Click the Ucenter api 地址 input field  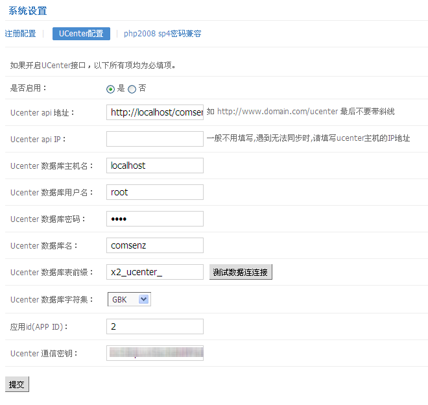(x=154, y=112)
